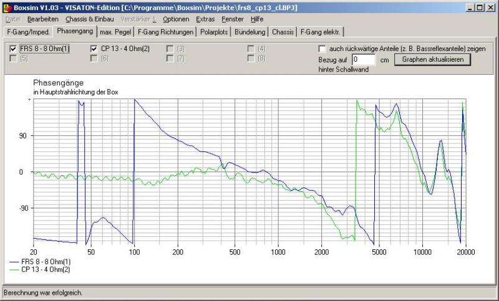This screenshot has width=499, height=301.
Task: Open the Extras menu
Action: (x=206, y=19)
